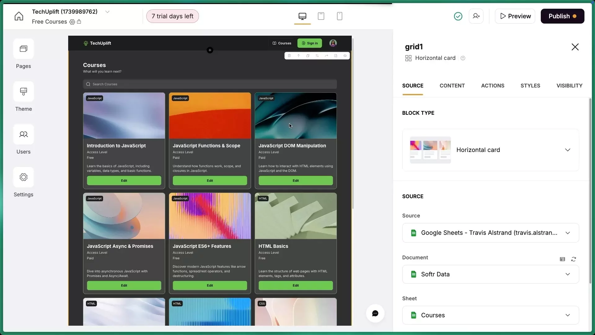Click the Preview button
The image size is (595, 335).
[515, 16]
